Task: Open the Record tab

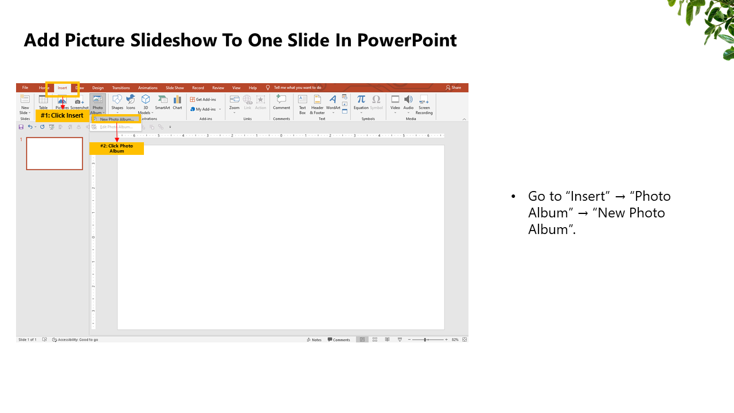Action: (x=198, y=88)
